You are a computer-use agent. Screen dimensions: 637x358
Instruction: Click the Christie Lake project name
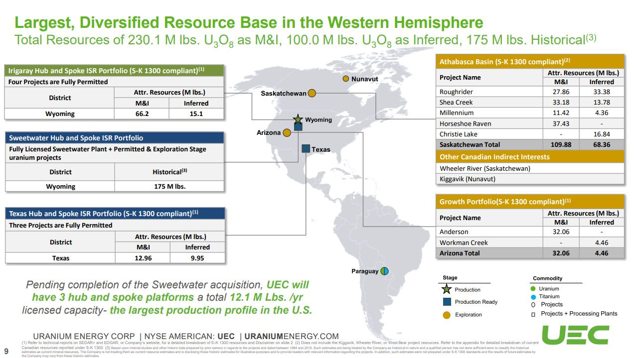458,134
